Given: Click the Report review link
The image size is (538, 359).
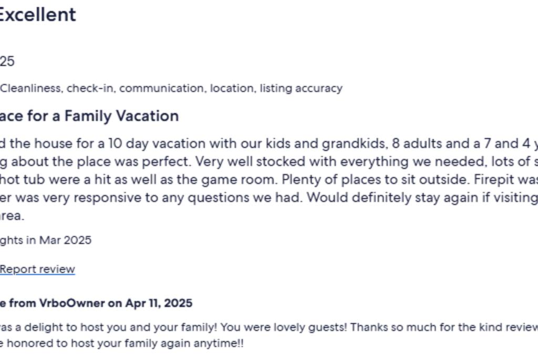Looking at the screenshot, I should coord(37,269).
